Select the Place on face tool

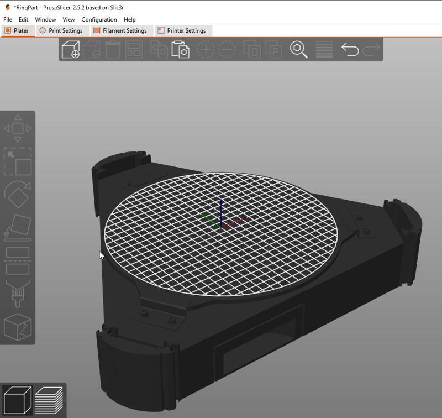(18, 227)
